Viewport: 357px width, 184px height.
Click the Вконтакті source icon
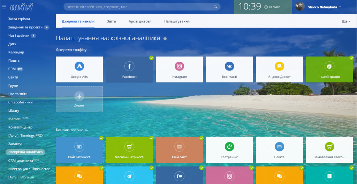[229, 66]
